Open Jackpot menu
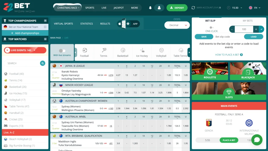The width and height of the screenshot is (268, 151). [119, 8]
